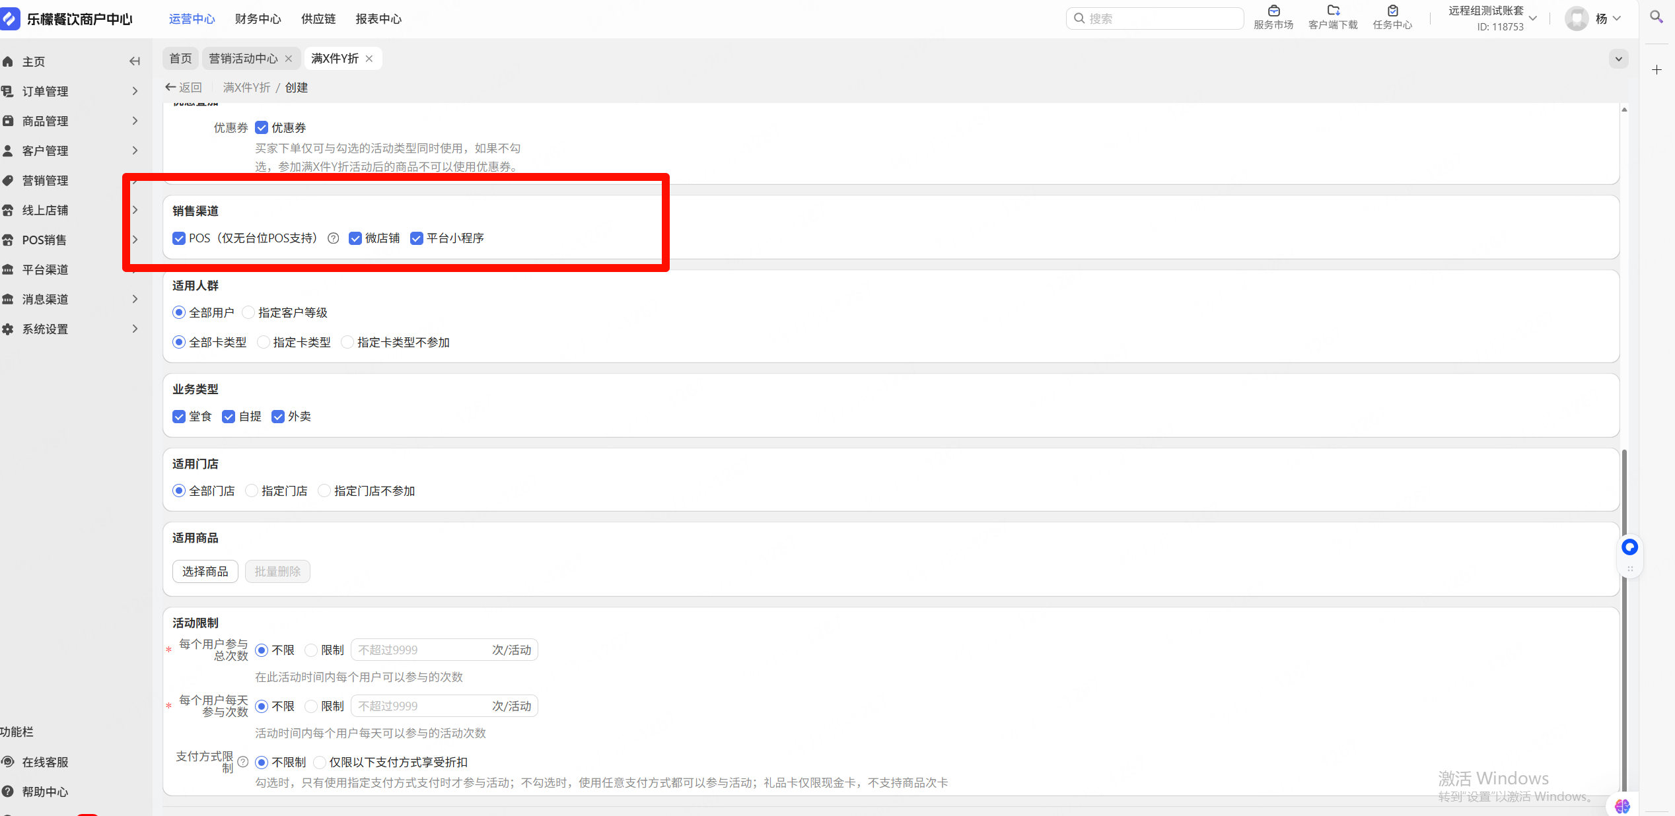Image resolution: width=1675 pixels, height=816 pixels.
Task: Open the tab list dropdown arrow
Action: click(x=1619, y=59)
